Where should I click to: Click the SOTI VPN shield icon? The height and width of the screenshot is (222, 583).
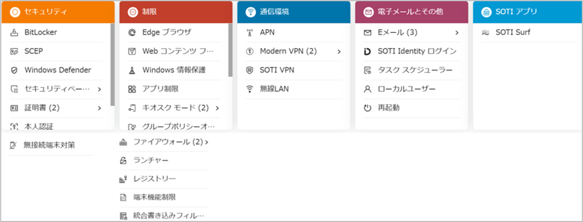point(249,70)
